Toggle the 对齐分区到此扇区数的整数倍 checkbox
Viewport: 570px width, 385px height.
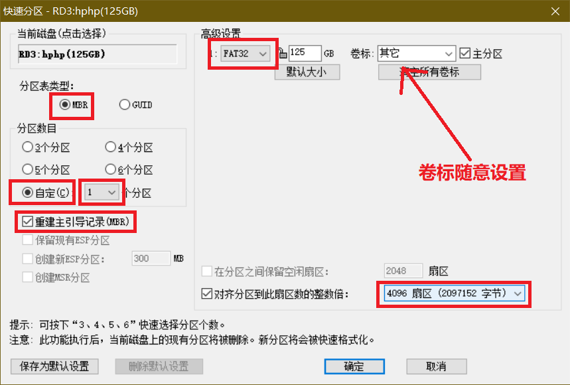pos(206,293)
